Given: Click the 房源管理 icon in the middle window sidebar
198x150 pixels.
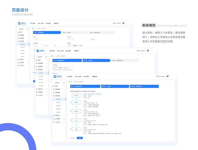Looking at the screenshot, I should pyautogui.click(x=37, y=63).
